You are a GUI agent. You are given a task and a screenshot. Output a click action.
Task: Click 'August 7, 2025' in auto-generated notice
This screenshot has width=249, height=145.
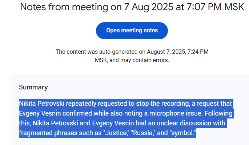[166, 52]
